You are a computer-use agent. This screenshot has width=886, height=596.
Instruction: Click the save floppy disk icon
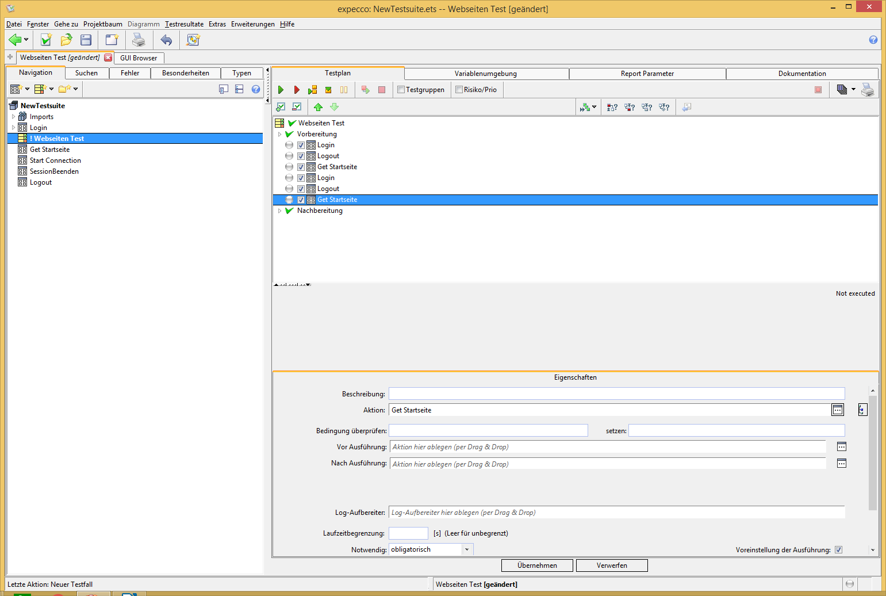coord(86,40)
